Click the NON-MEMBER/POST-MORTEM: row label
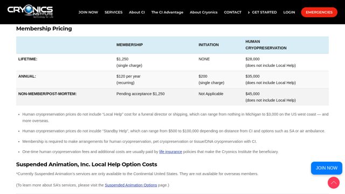Viewport: 345px width, 194px height. [47, 94]
